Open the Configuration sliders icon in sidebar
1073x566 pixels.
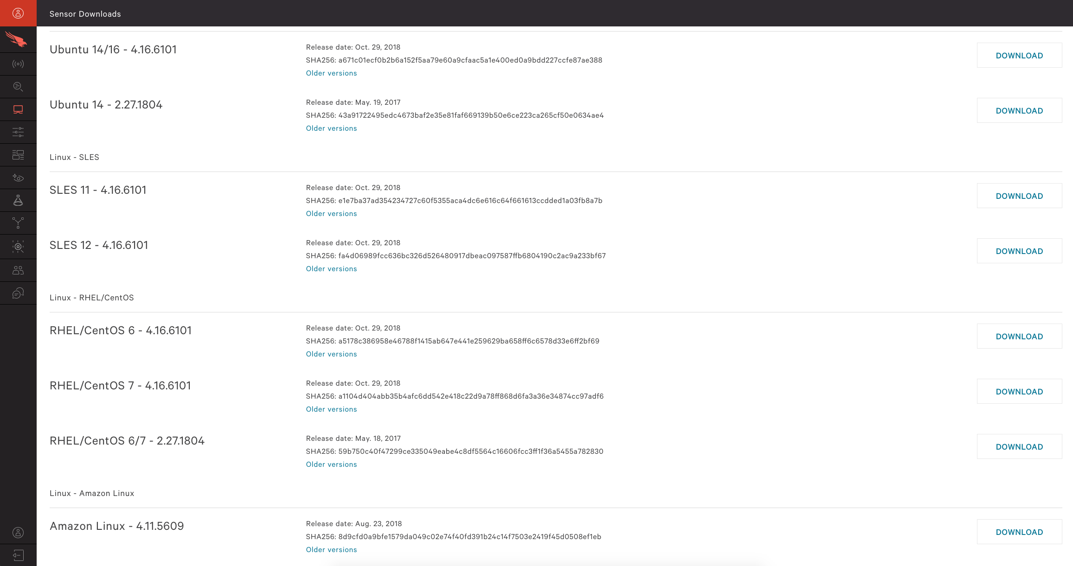coord(18,132)
